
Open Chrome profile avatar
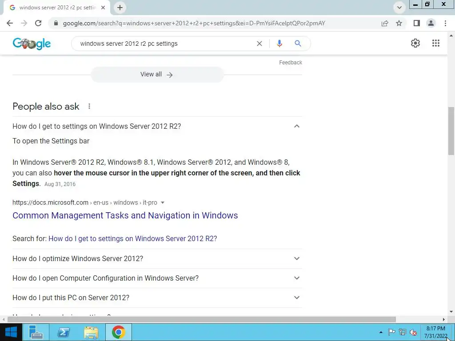click(x=431, y=23)
